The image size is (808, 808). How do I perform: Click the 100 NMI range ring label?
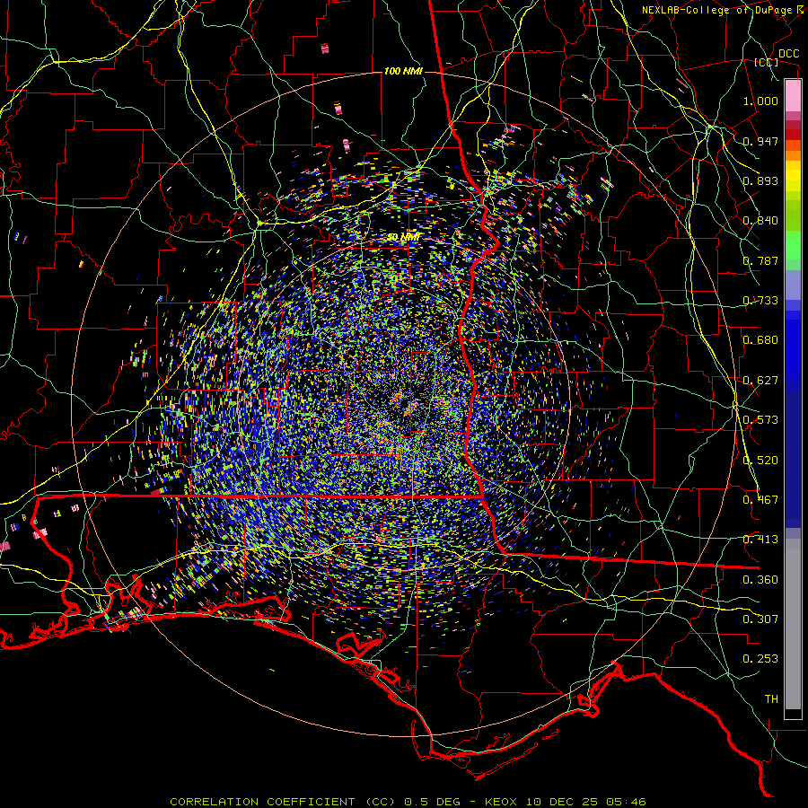[x=403, y=71]
